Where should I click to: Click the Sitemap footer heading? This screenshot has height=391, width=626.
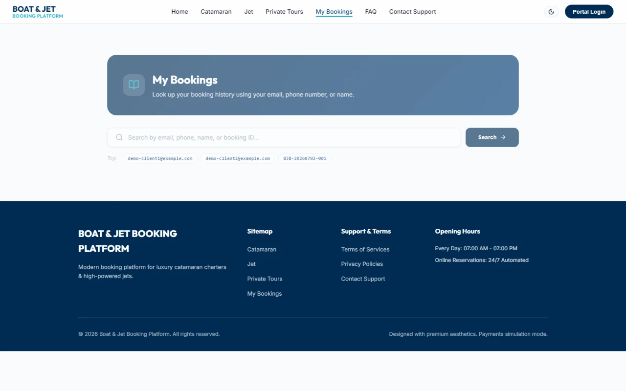pyautogui.click(x=260, y=231)
